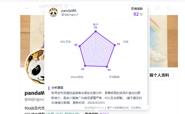Select the KOL互动 80 radar point
Screen dimensions: 185x114
pos(80,46)
